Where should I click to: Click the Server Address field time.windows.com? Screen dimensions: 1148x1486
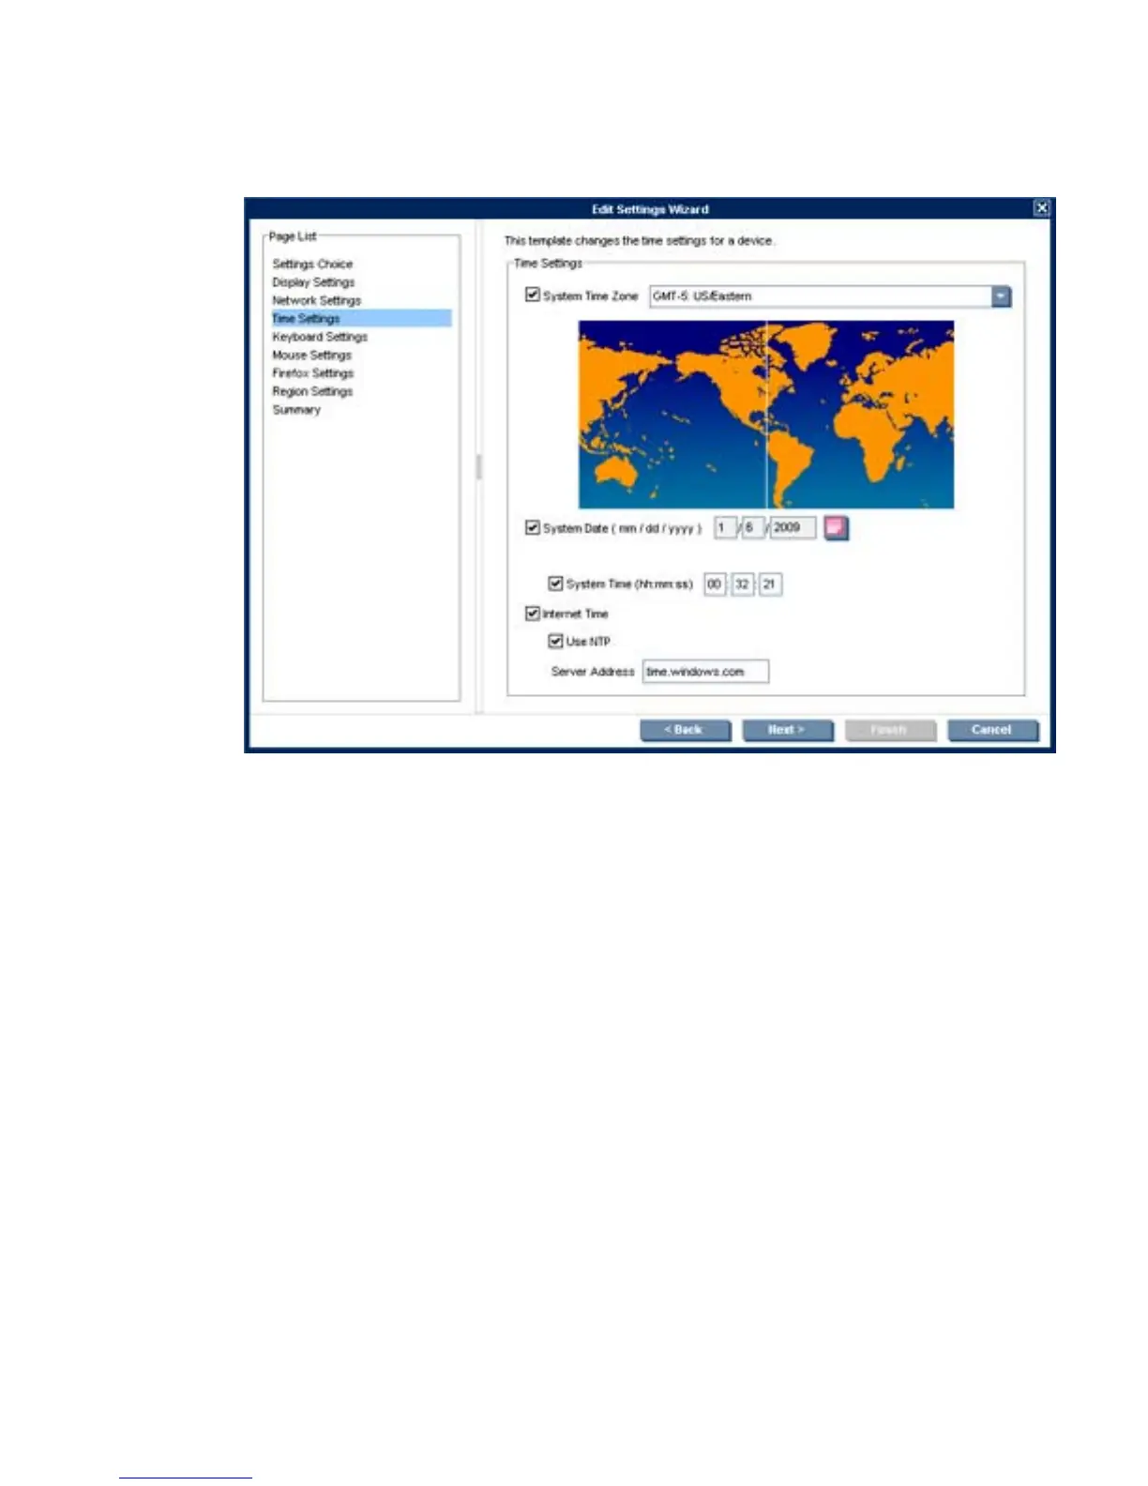coord(705,671)
